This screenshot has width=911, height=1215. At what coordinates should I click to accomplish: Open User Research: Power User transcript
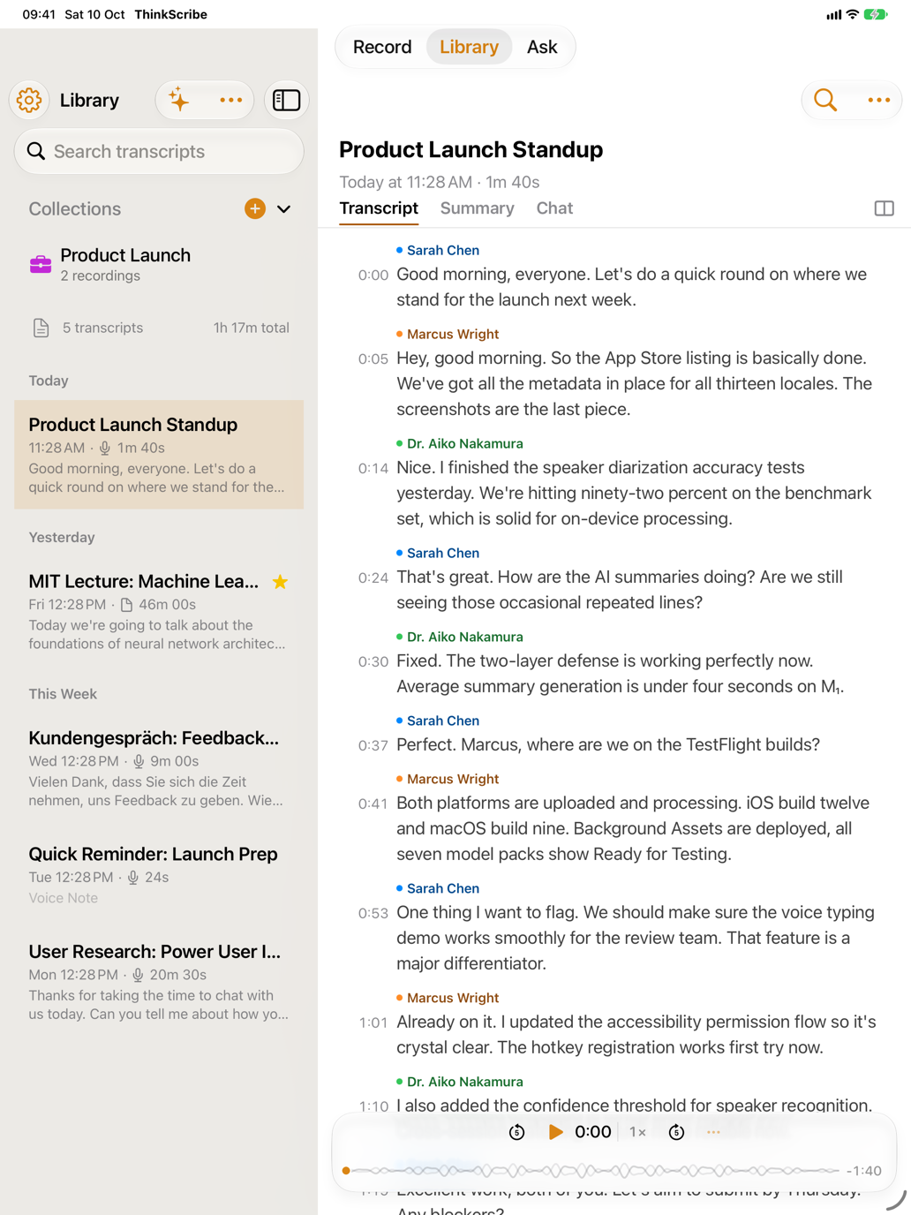[x=159, y=982]
